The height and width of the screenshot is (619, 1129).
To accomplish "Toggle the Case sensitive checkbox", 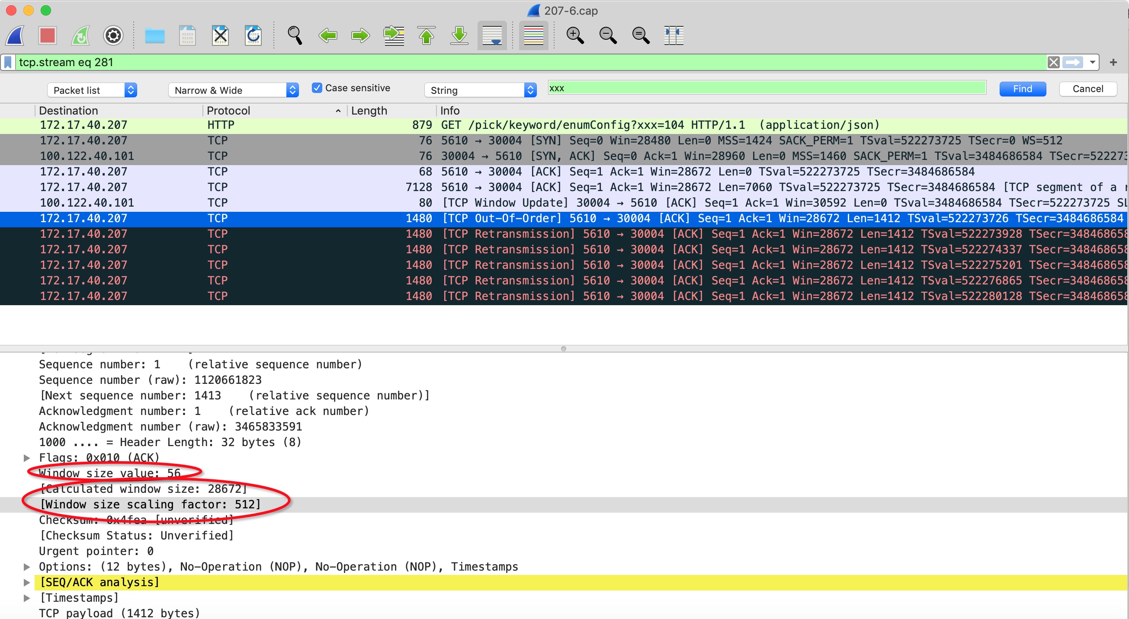I will pyautogui.click(x=317, y=88).
